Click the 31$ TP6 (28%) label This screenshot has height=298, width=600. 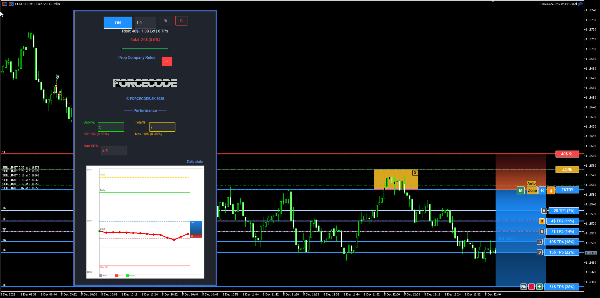click(x=562, y=287)
